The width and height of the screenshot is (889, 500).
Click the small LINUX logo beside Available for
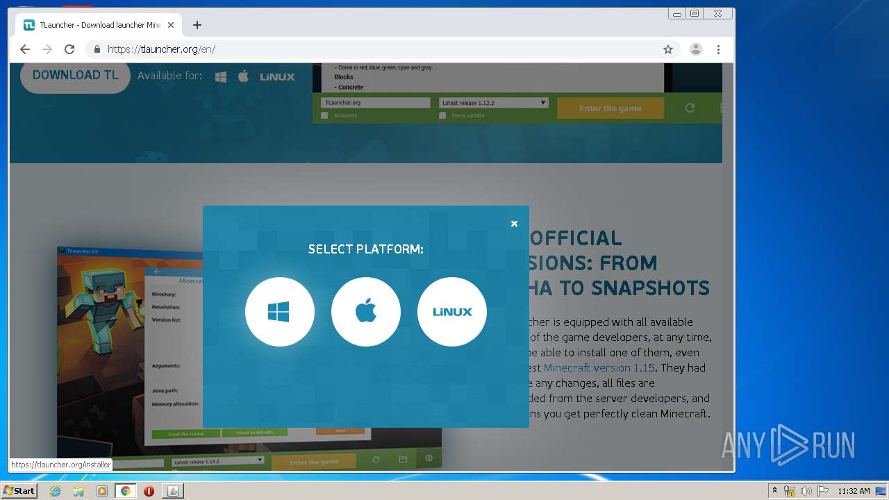[x=277, y=76]
